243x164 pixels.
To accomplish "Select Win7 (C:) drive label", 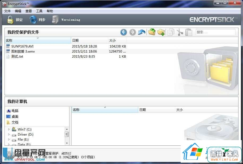I will coord(25,129).
